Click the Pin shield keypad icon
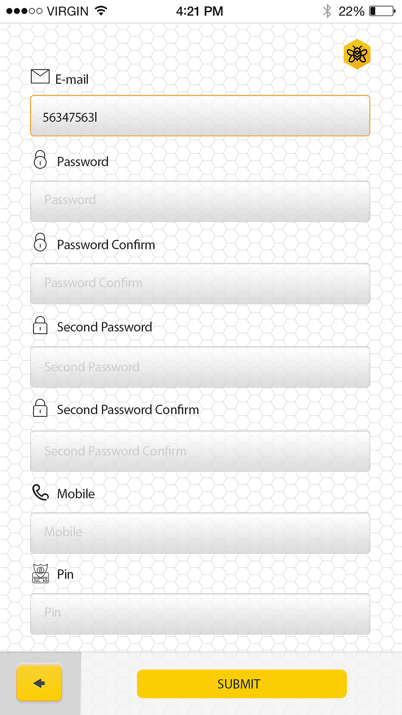Image resolution: width=402 pixels, height=715 pixels. click(x=41, y=573)
